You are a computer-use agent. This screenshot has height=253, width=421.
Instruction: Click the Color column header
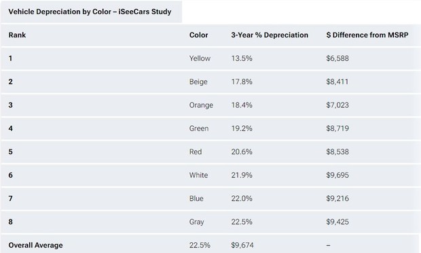click(198, 35)
